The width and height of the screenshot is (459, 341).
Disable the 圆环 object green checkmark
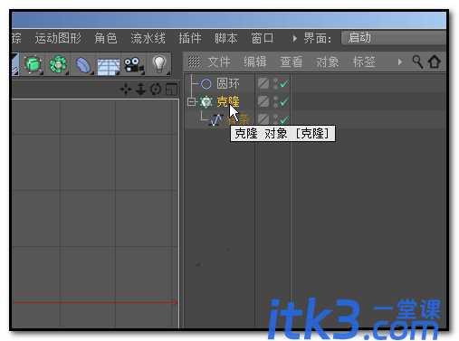point(284,83)
